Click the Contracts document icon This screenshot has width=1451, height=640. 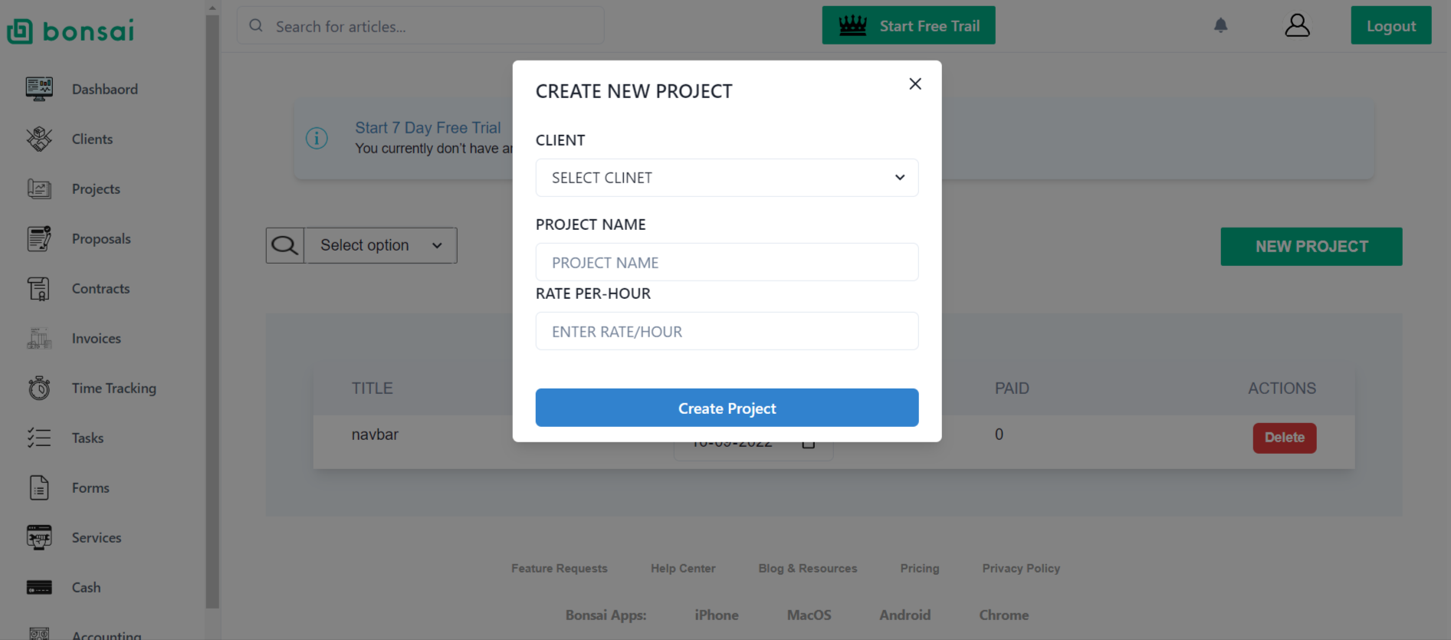(x=39, y=288)
